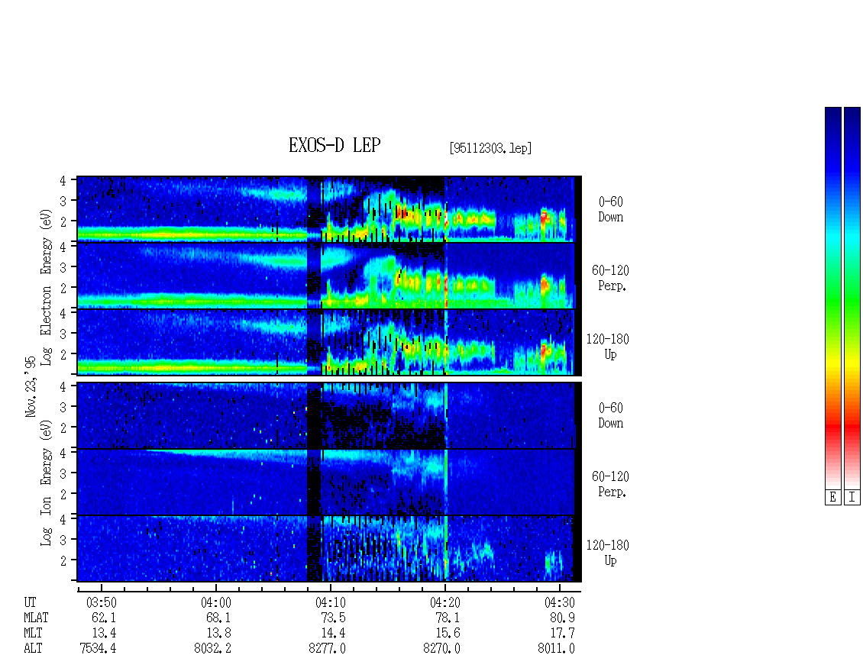Screen dimensions: 863x668
Task: Select the [95112303.lep] file name label
Action: [x=490, y=148]
